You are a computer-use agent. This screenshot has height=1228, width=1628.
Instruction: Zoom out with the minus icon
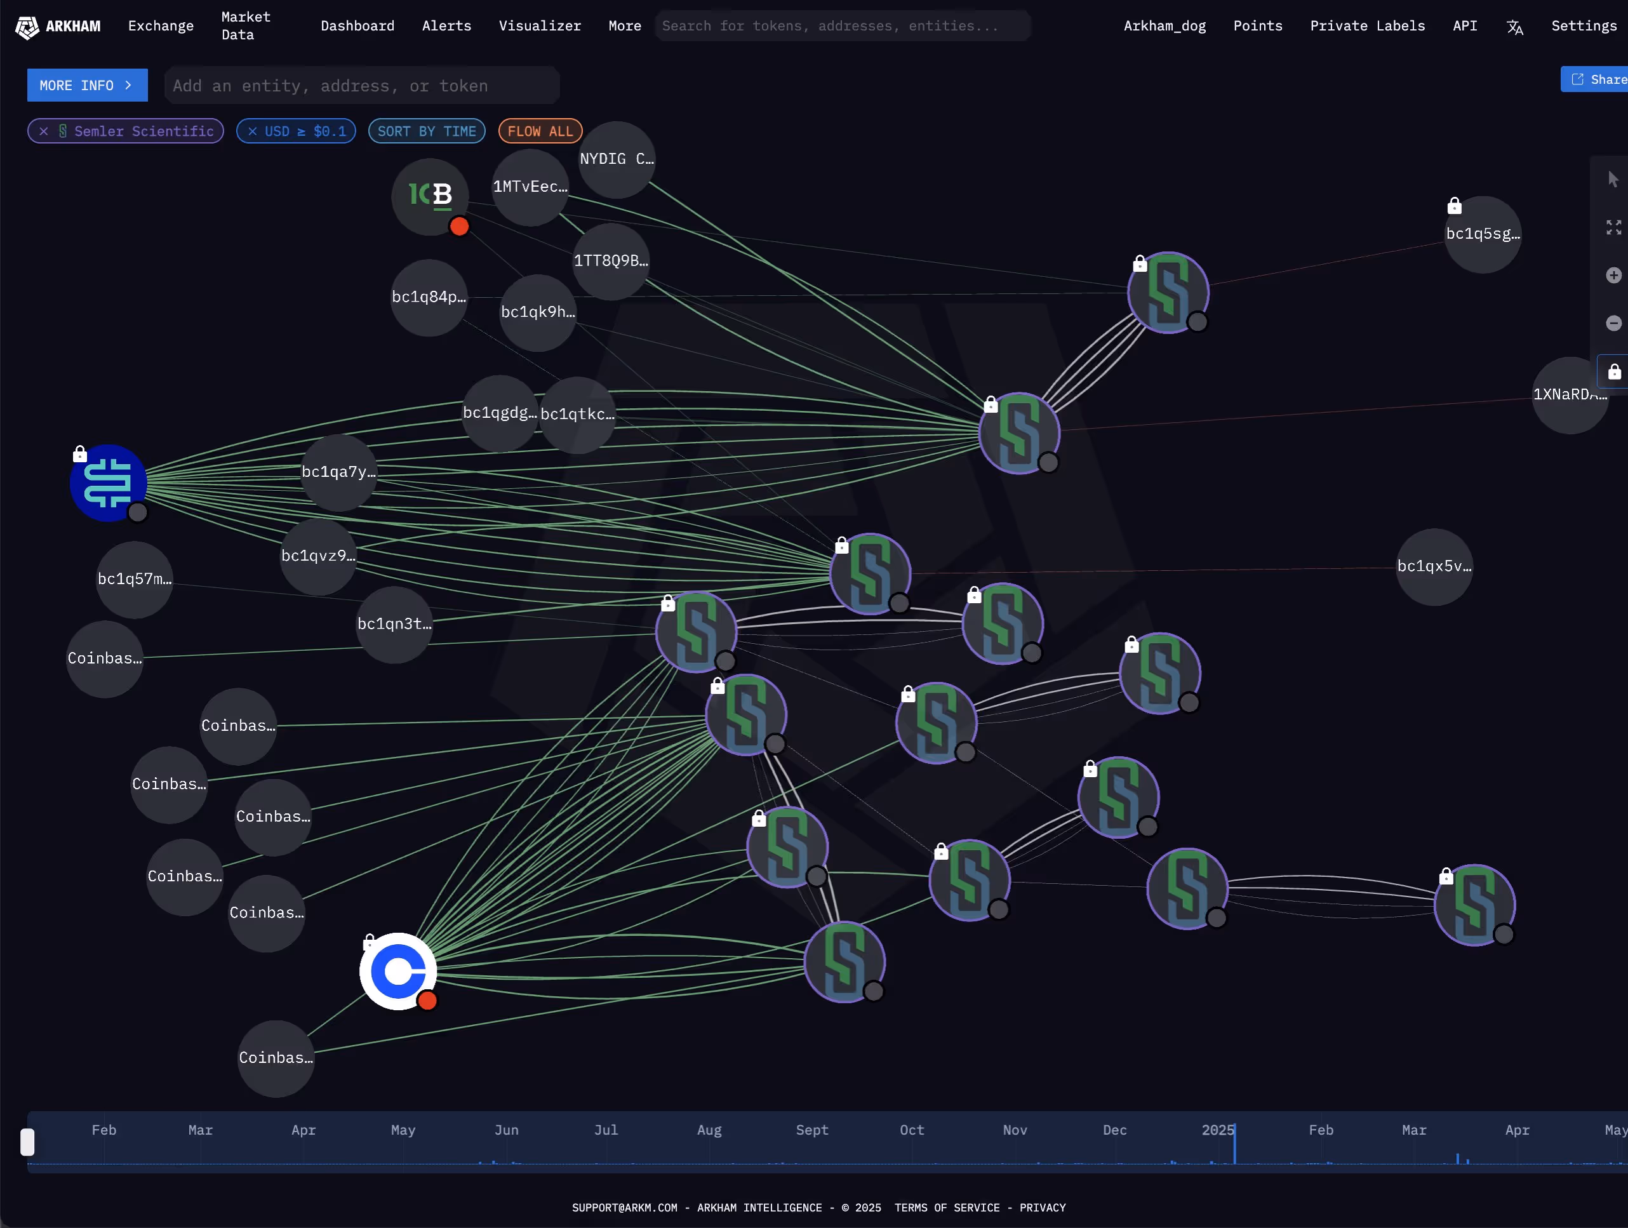(x=1613, y=323)
